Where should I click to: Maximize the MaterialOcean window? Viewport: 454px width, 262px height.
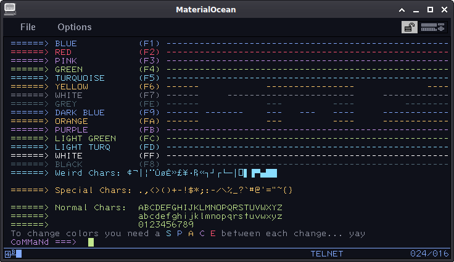pyautogui.click(x=431, y=10)
